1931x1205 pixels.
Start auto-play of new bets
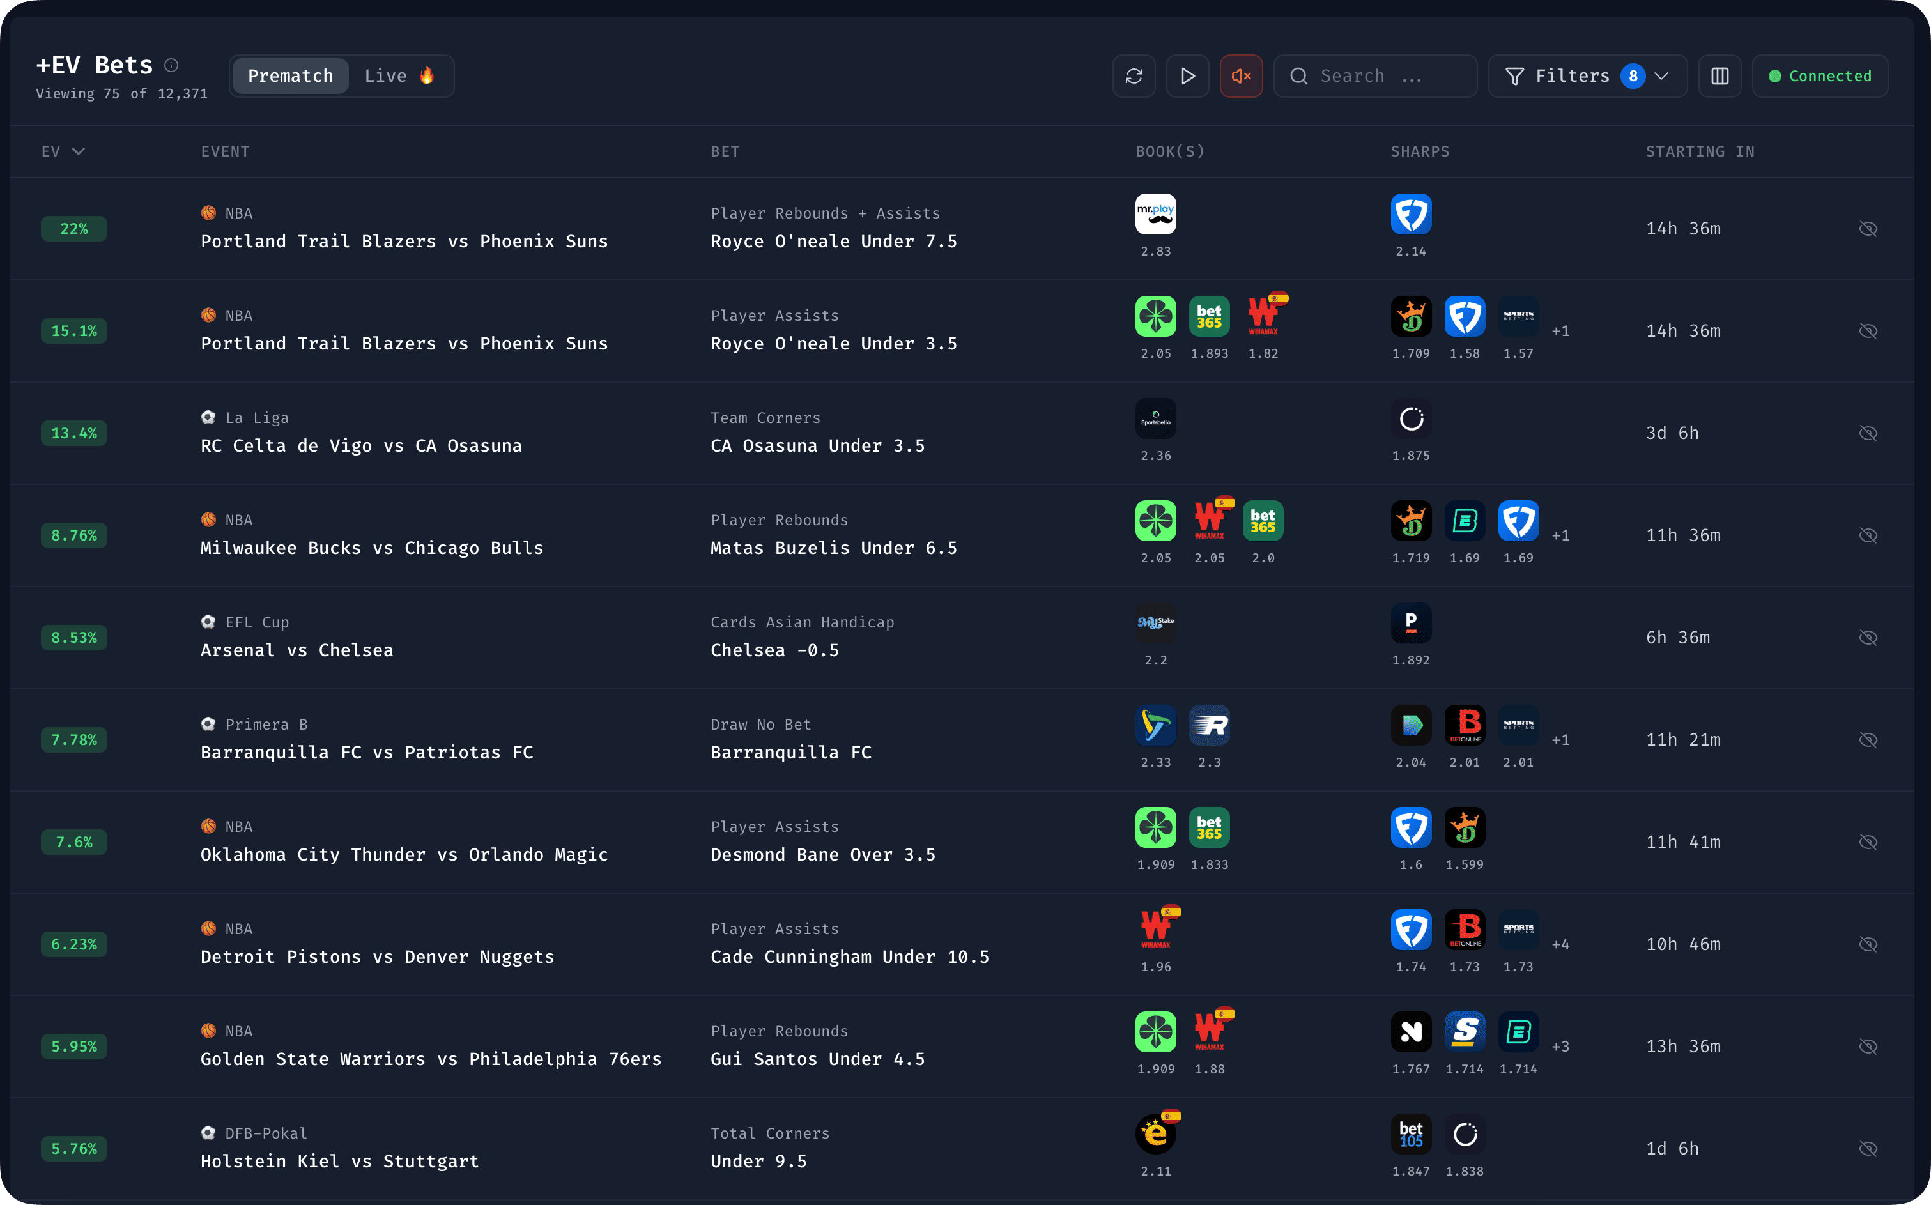[1187, 75]
